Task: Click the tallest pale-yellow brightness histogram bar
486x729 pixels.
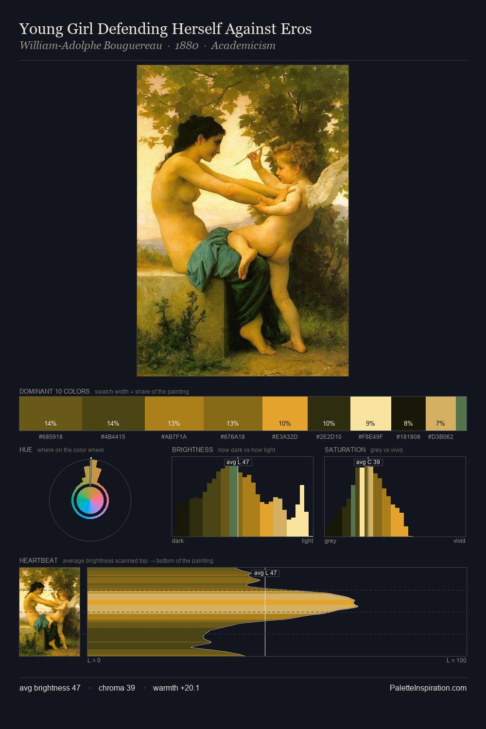Action: click(302, 511)
